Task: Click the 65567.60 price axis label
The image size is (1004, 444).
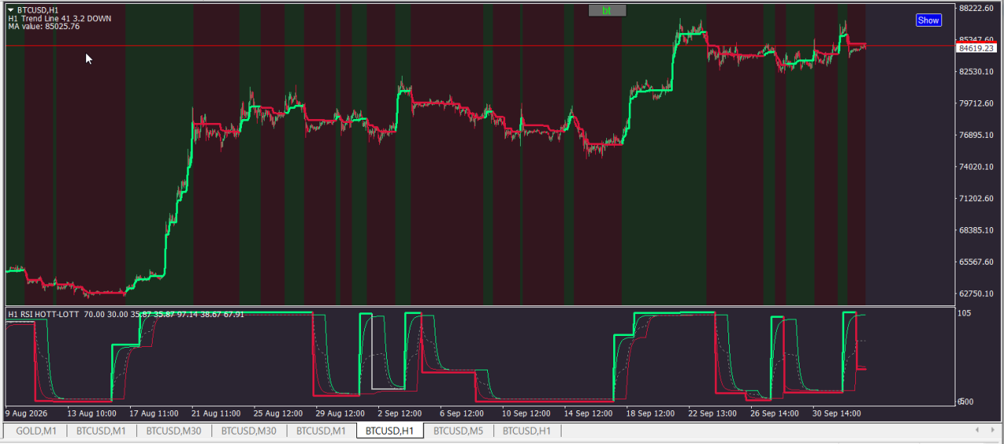Action: 976,262
